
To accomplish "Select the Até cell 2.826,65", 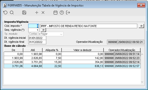I will [x=33, y=58].
